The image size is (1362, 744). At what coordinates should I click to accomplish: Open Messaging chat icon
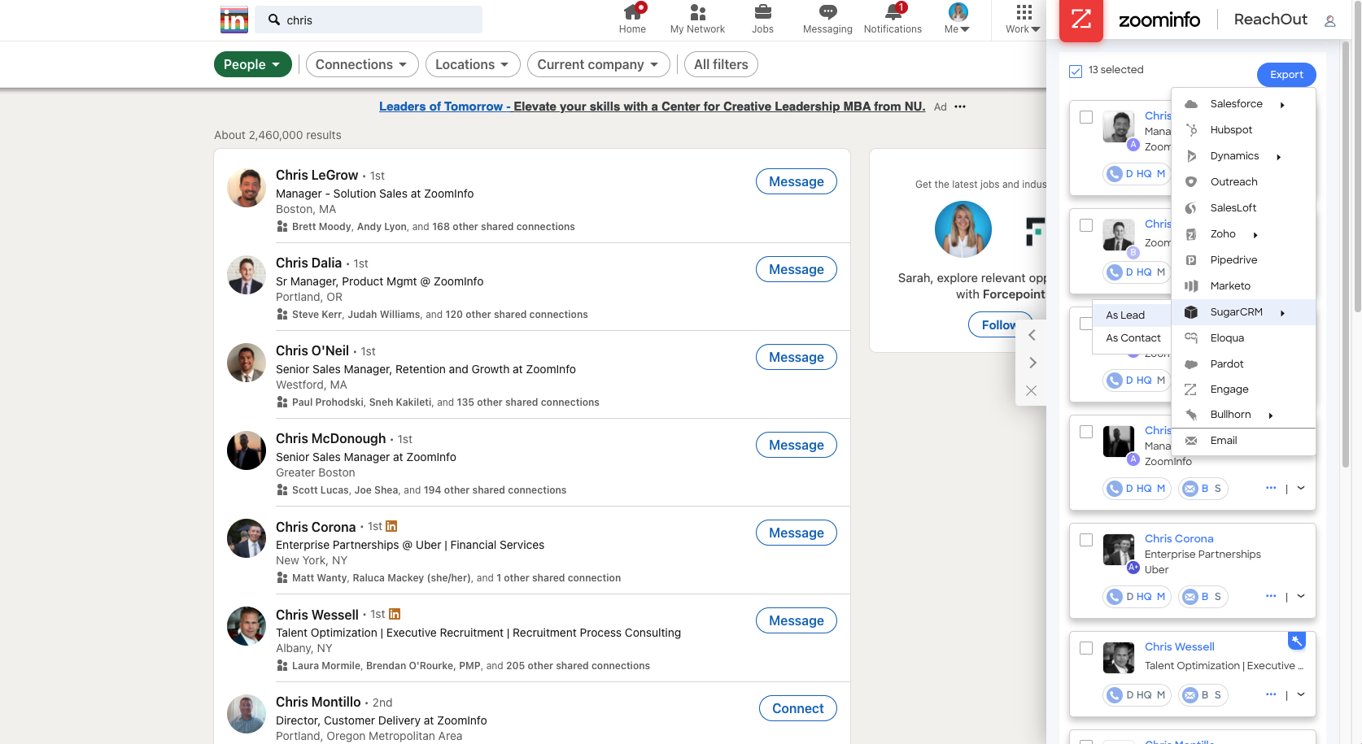[x=827, y=12]
